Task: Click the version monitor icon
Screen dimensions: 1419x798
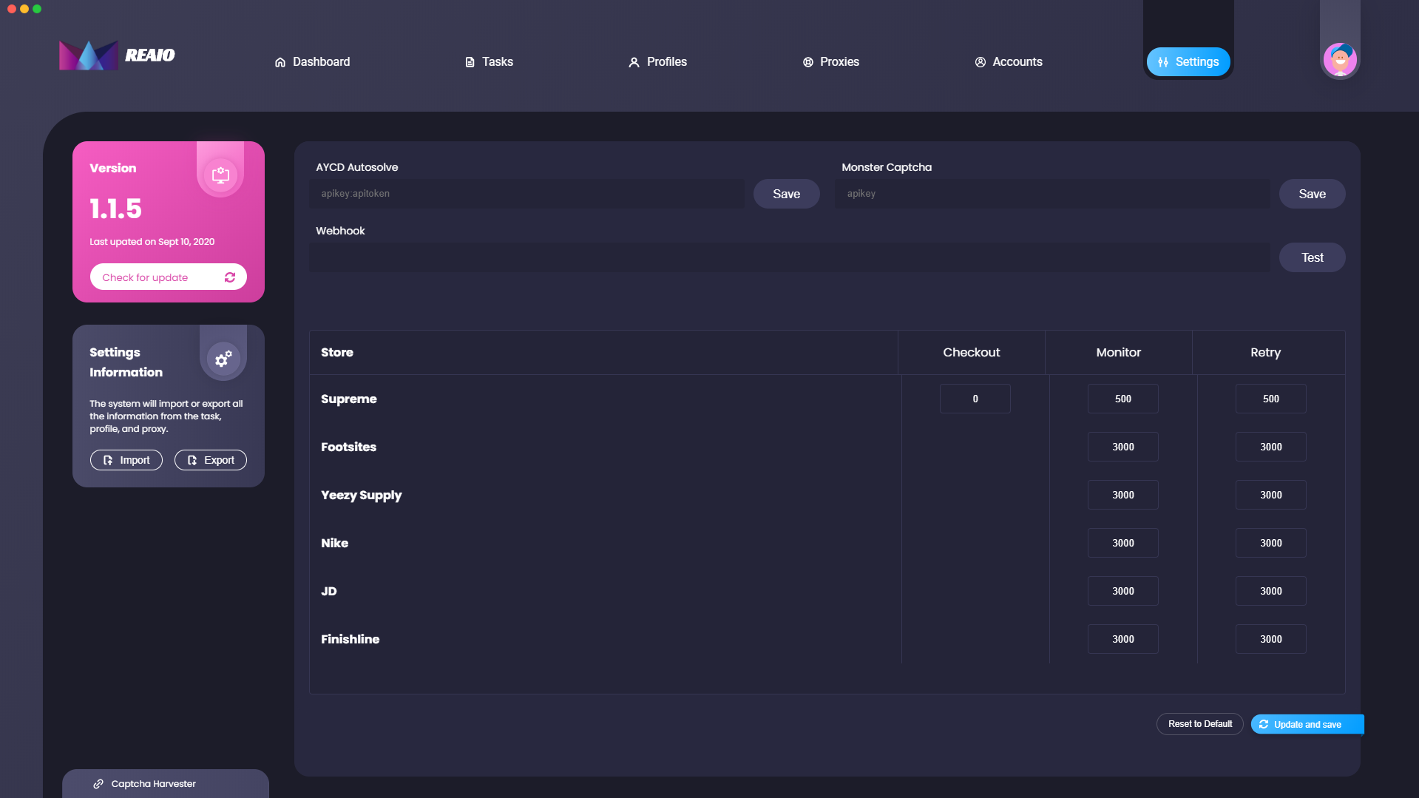Action: (x=220, y=175)
